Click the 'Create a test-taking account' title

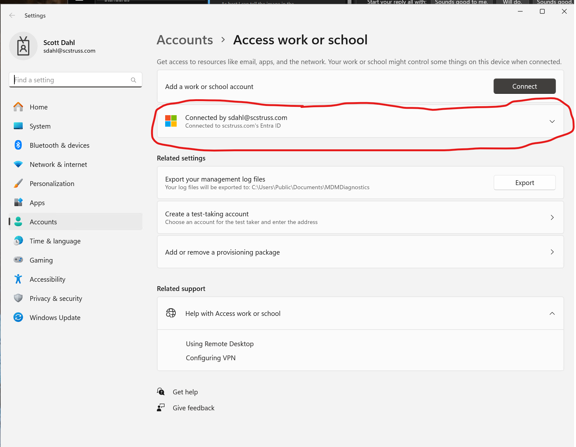pyautogui.click(x=207, y=214)
